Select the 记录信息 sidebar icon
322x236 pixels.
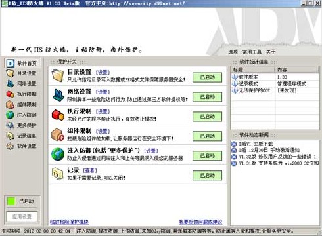point(10,136)
